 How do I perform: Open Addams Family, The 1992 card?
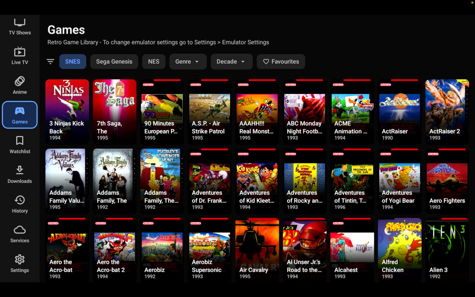(x=115, y=181)
